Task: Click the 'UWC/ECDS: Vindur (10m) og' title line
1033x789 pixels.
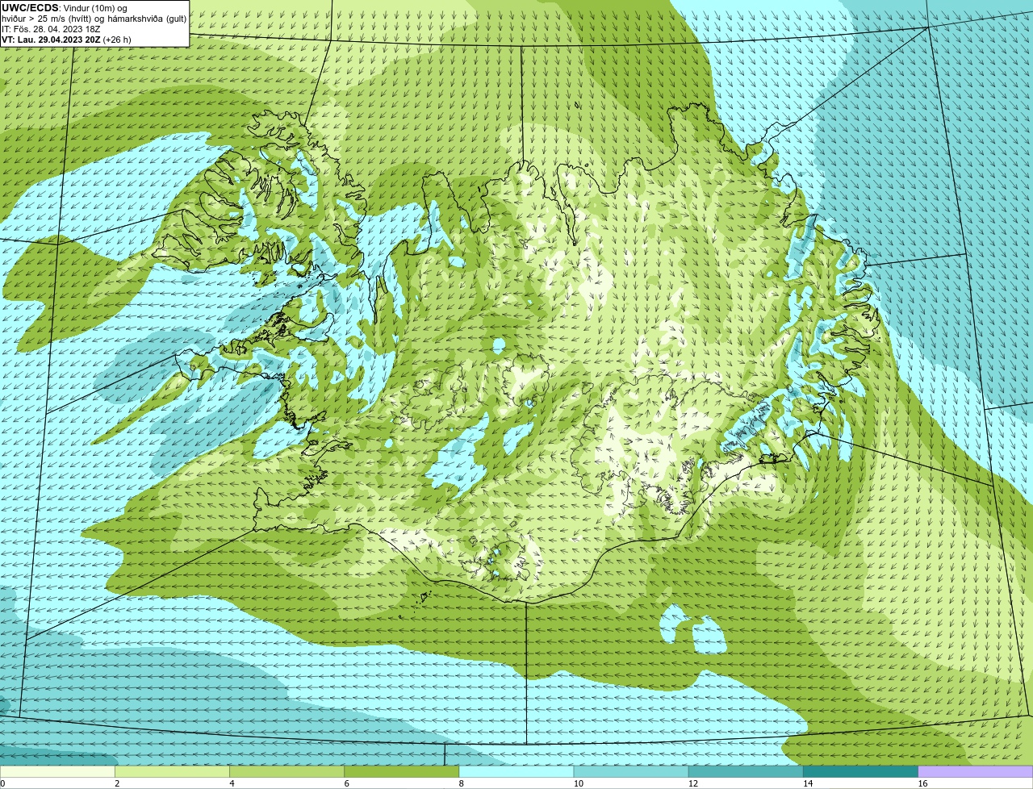Action: 65,8
